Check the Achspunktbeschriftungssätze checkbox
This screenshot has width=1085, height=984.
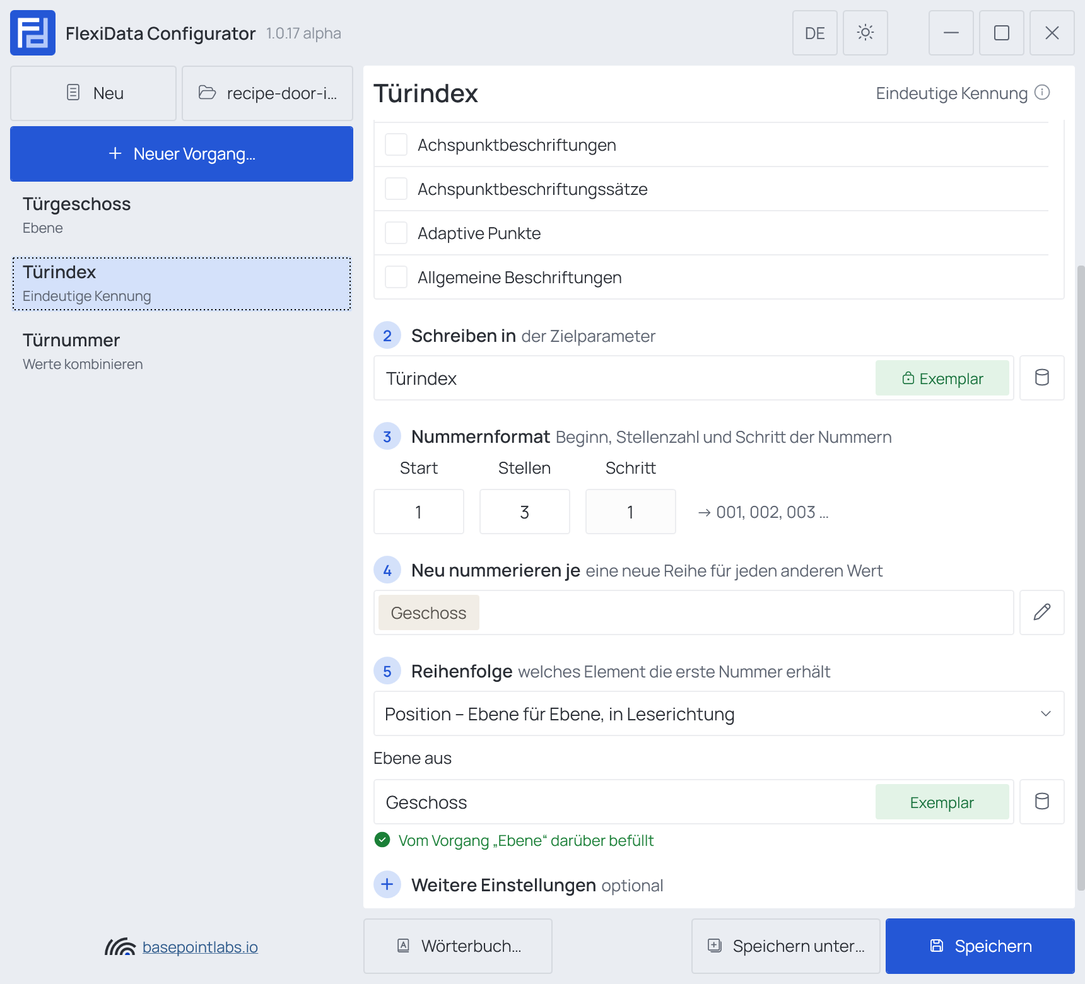pyautogui.click(x=396, y=189)
